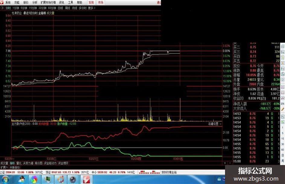Switch chart to 多分时 view
The image size is (285, 184).
pyautogui.click(x=83, y=8)
